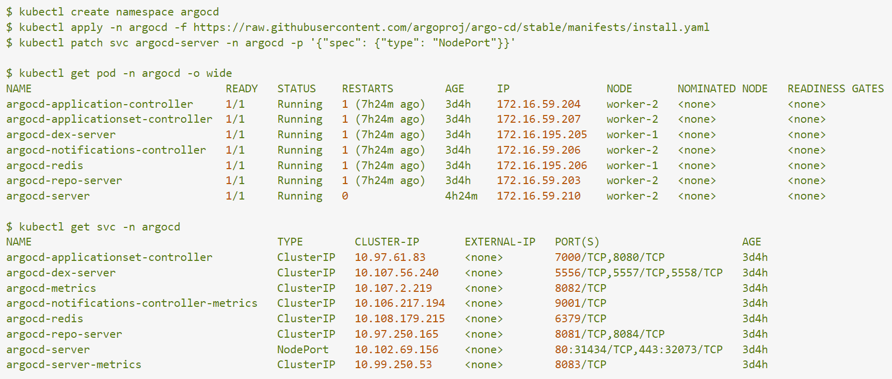Select cluster IP 10.97.61.83
The image size is (892, 379).
click(390, 257)
